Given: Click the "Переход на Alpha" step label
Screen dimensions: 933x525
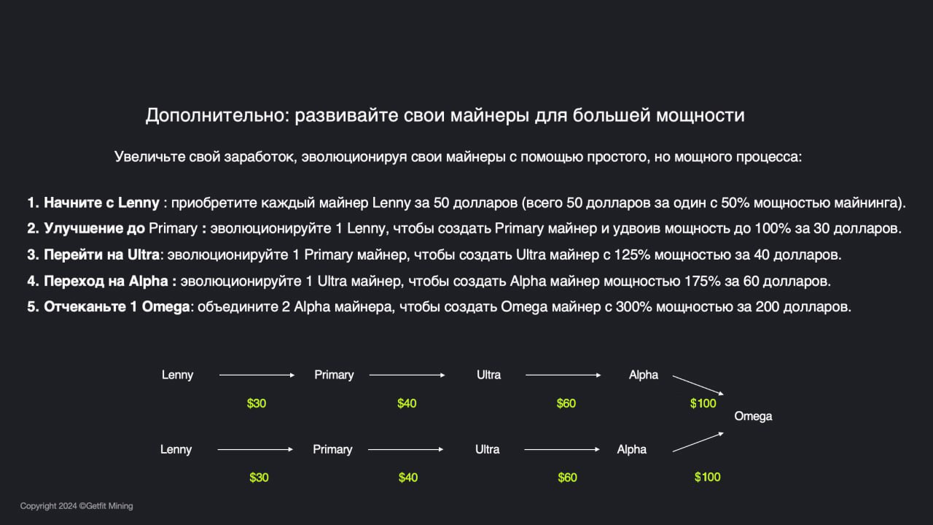Looking at the screenshot, I should 106,281.
